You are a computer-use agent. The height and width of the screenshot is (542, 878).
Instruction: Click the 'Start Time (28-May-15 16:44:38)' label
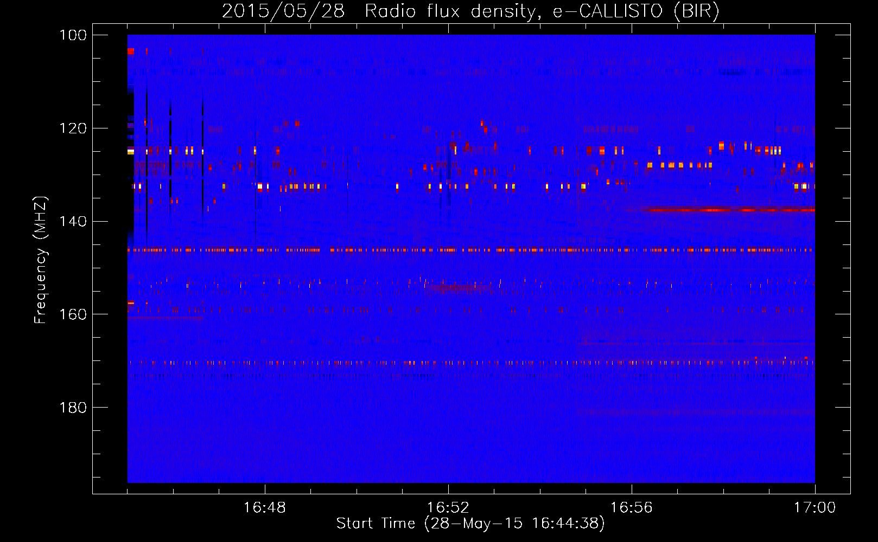point(470,524)
